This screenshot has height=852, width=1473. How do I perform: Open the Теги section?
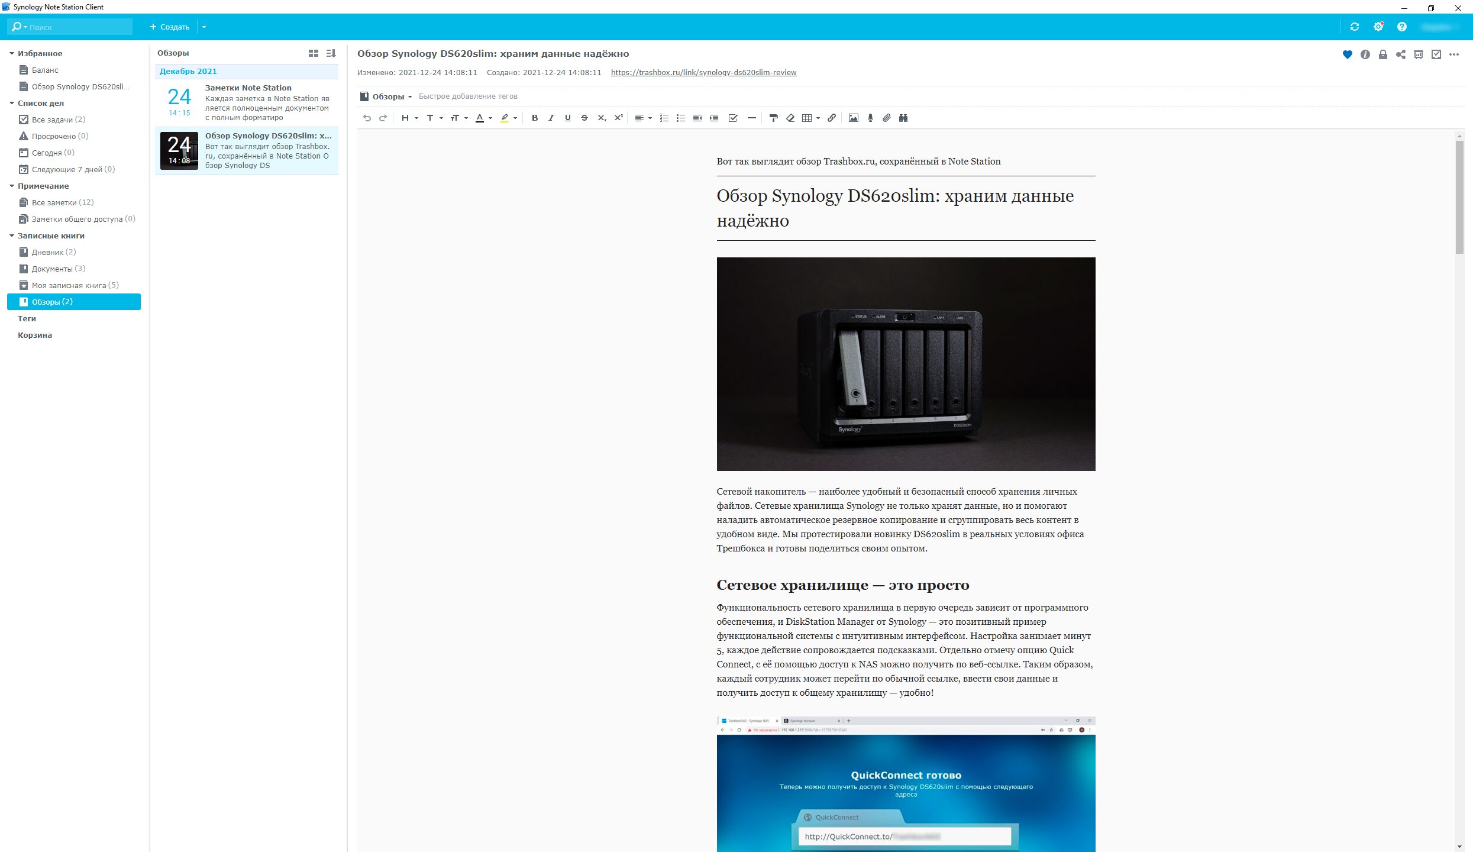[x=27, y=318]
